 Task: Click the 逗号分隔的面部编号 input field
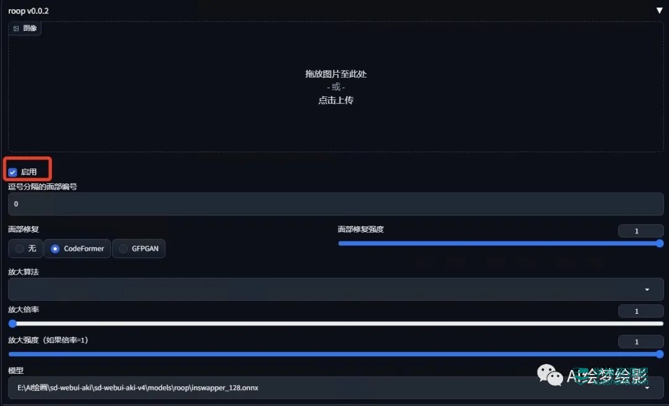coord(336,204)
